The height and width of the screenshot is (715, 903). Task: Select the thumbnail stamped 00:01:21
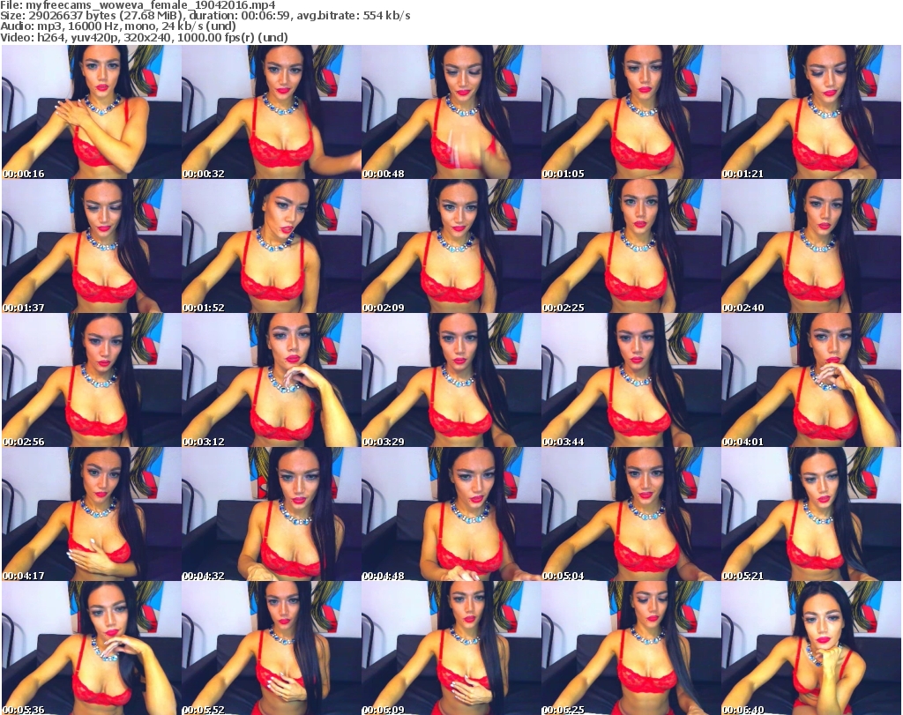811,112
